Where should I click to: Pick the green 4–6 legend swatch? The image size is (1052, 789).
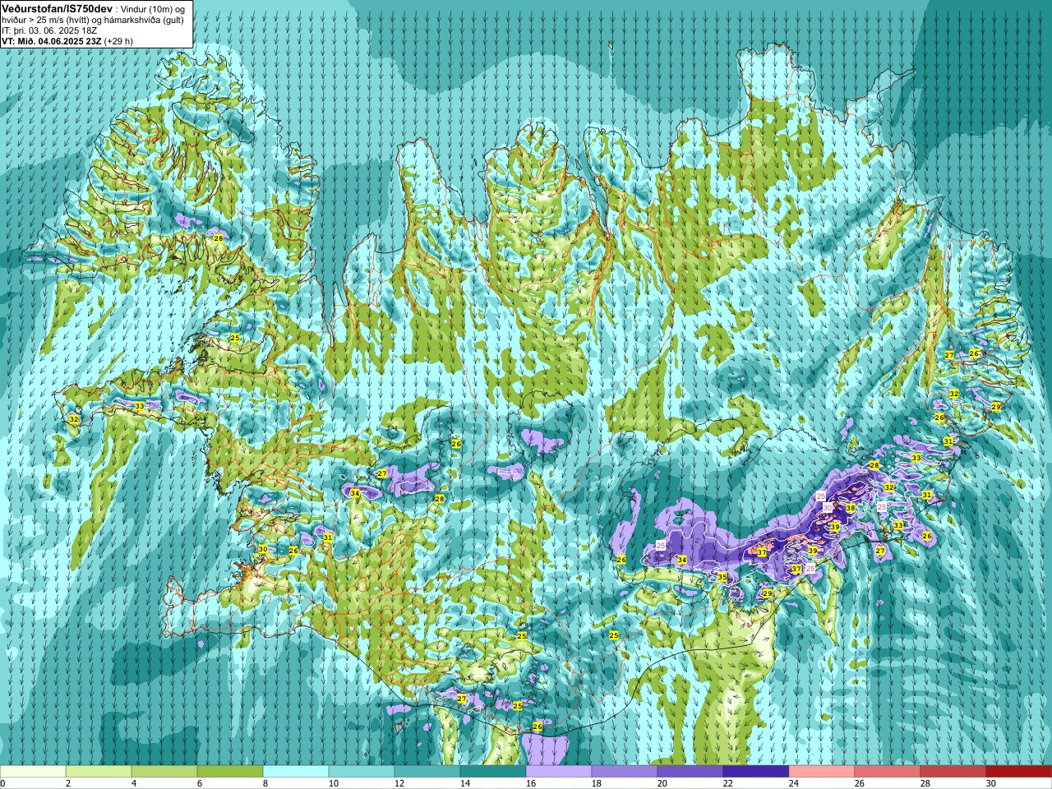pyautogui.click(x=164, y=772)
